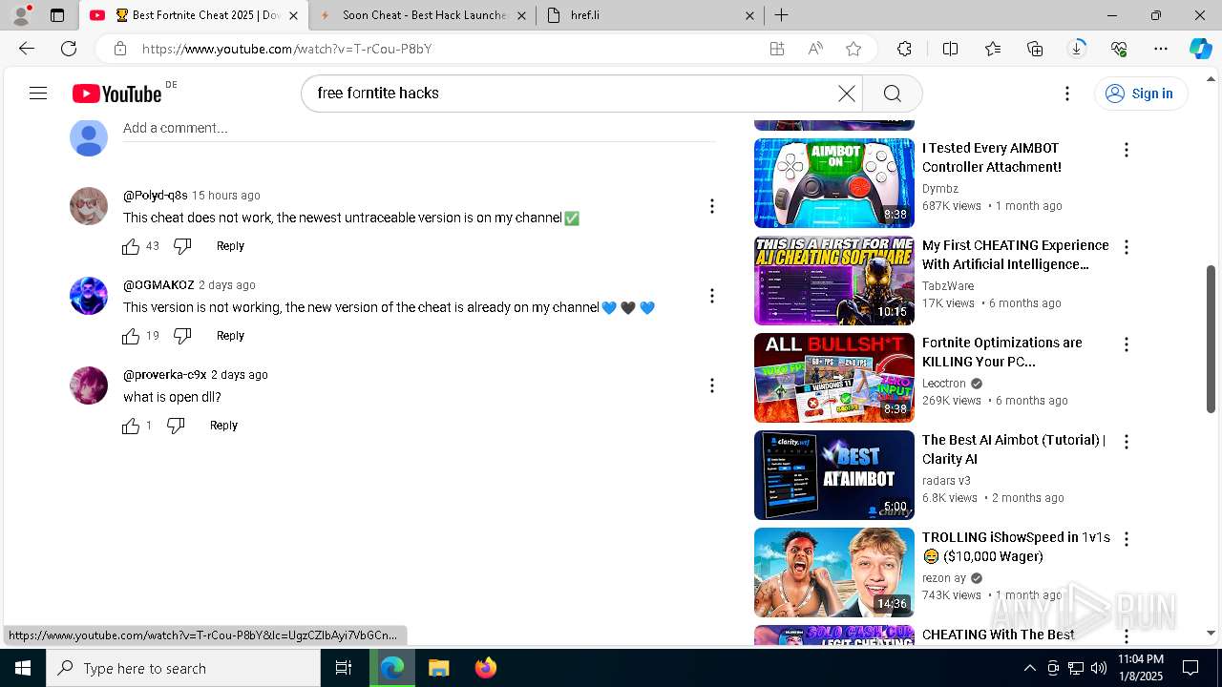Reply to @OGMAKOZ comment
Viewport: 1222px width, 687px height.
tap(230, 336)
